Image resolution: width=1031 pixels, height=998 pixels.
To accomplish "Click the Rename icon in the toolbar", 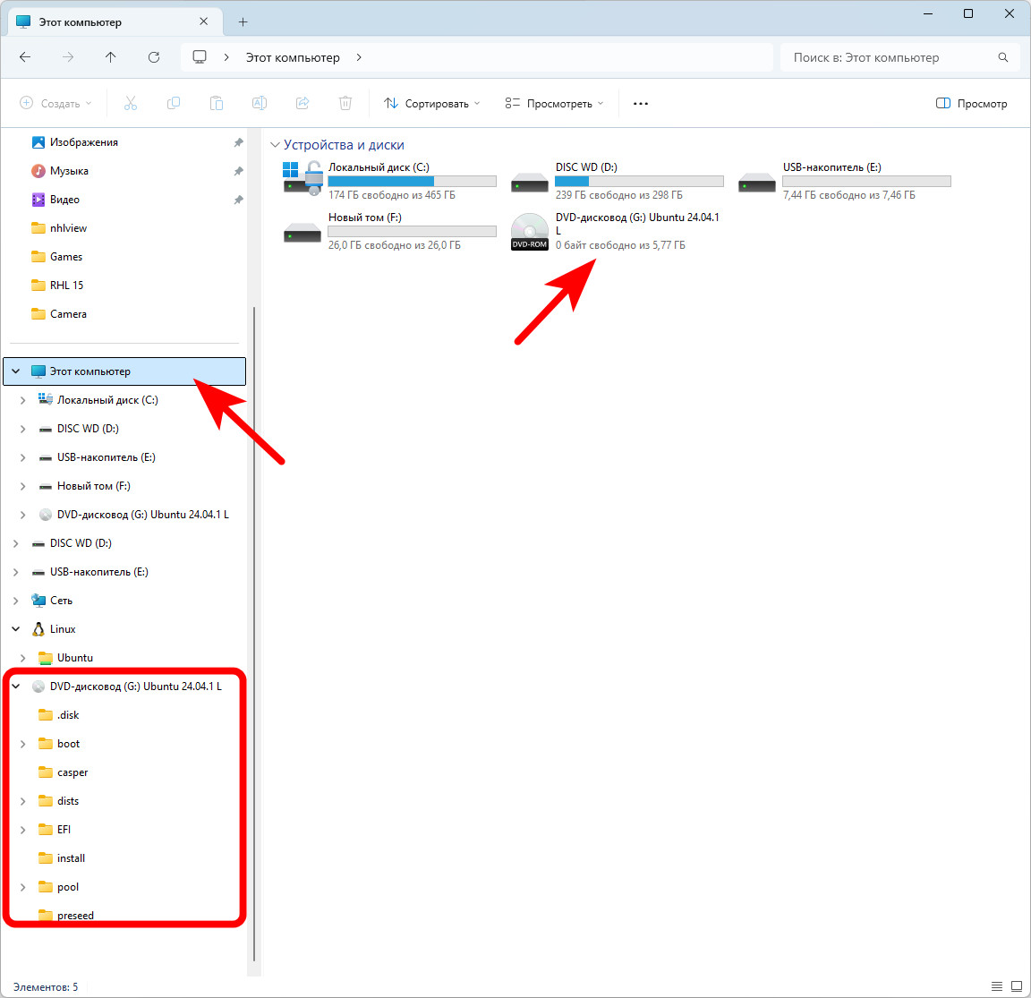I will [260, 103].
